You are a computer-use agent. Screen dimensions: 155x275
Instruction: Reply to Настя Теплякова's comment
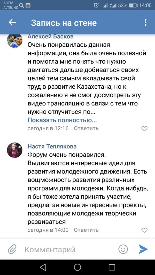pos(86,230)
